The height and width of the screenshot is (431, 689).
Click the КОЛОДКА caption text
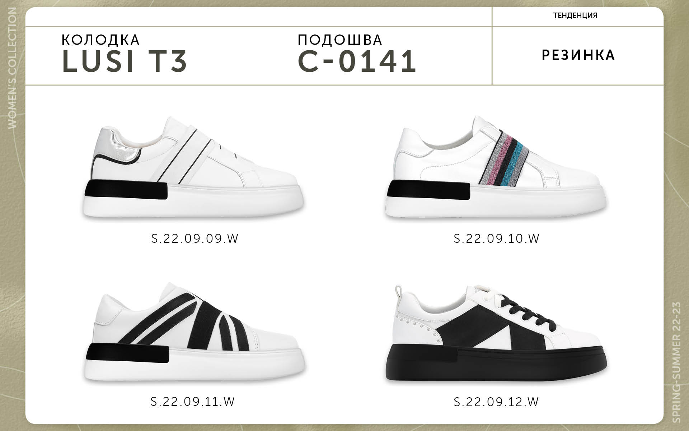point(100,40)
